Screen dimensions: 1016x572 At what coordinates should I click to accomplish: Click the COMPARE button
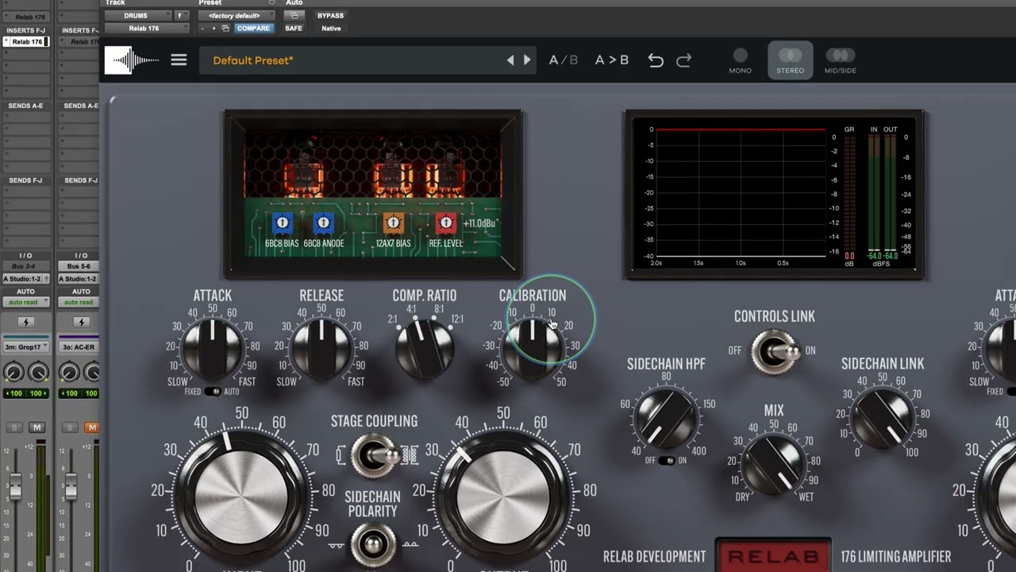(x=253, y=28)
